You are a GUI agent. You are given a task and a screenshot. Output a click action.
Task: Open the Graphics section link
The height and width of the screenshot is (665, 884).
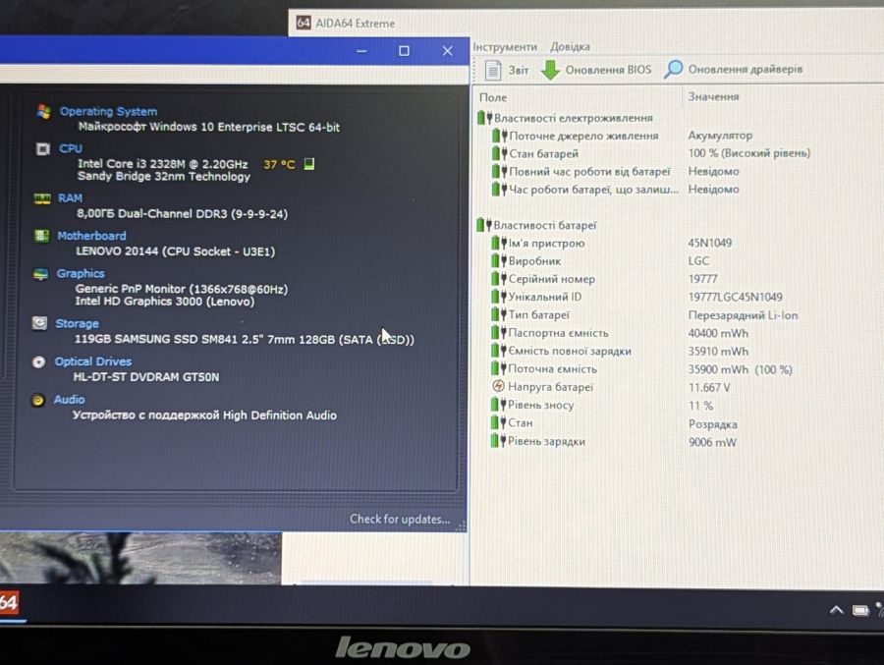pyautogui.click(x=81, y=273)
